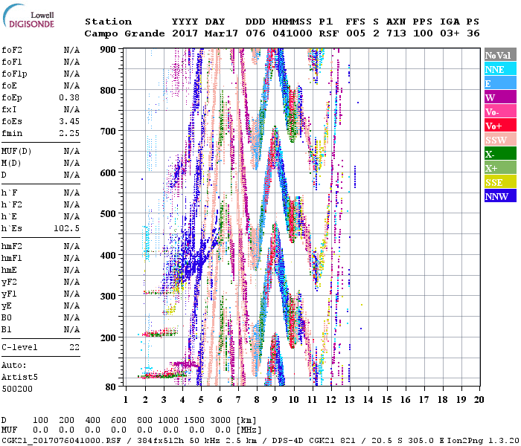521x446 pixels.
Task: Select the NNE cyan legend swatch
Action: (500, 69)
